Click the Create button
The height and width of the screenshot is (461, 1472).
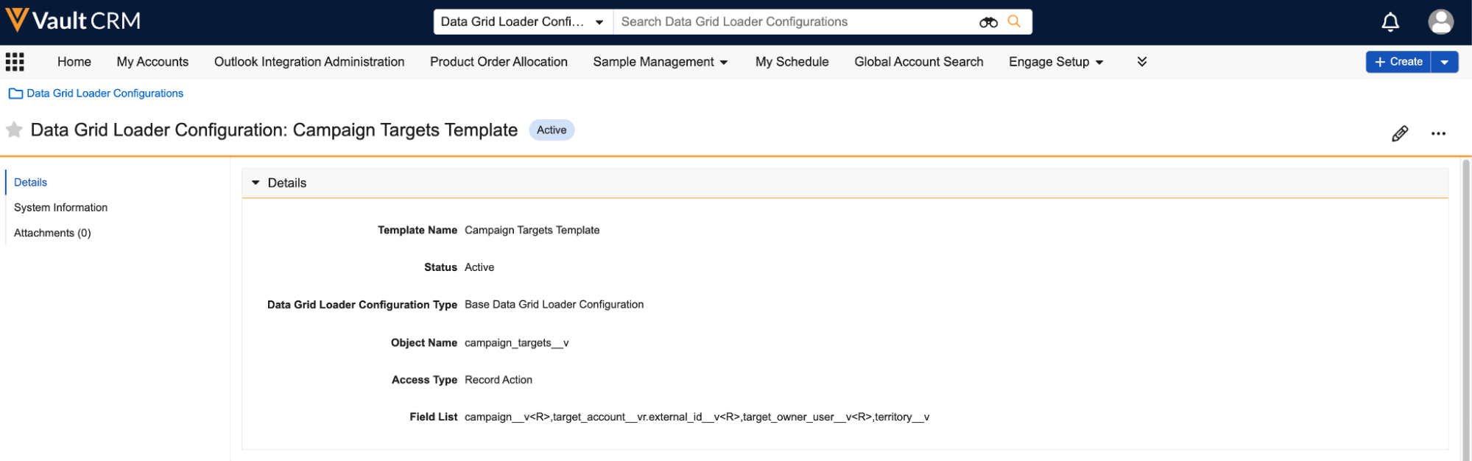[1398, 62]
